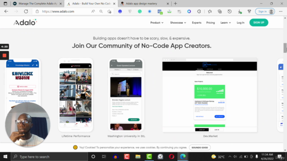This screenshot has height=161, width=287.
Task: Open the Favorites list icon
Action: click(x=210, y=11)
